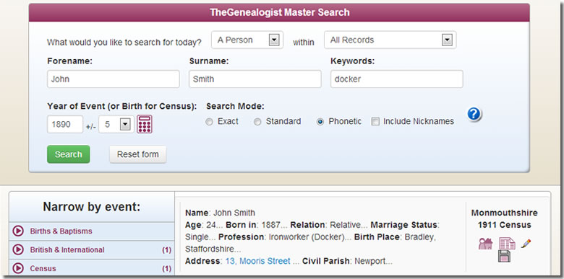The image size is (564, 279).
Task: Open the All Records dropdown
Action: pos(390,40)
